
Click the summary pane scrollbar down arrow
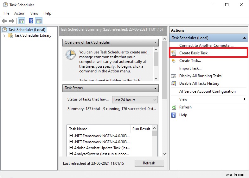pyautogui.click(x=164, y=154)
